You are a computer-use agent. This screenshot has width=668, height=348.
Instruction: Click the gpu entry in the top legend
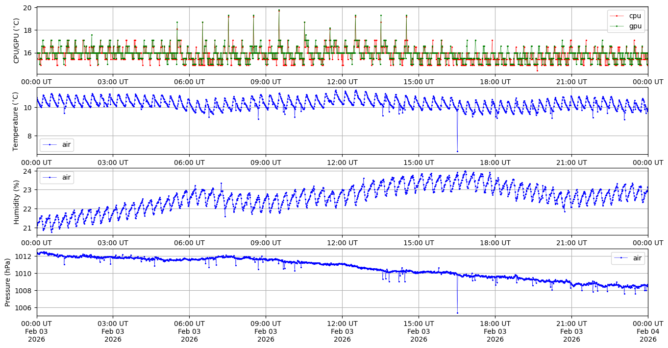point(635,26)
